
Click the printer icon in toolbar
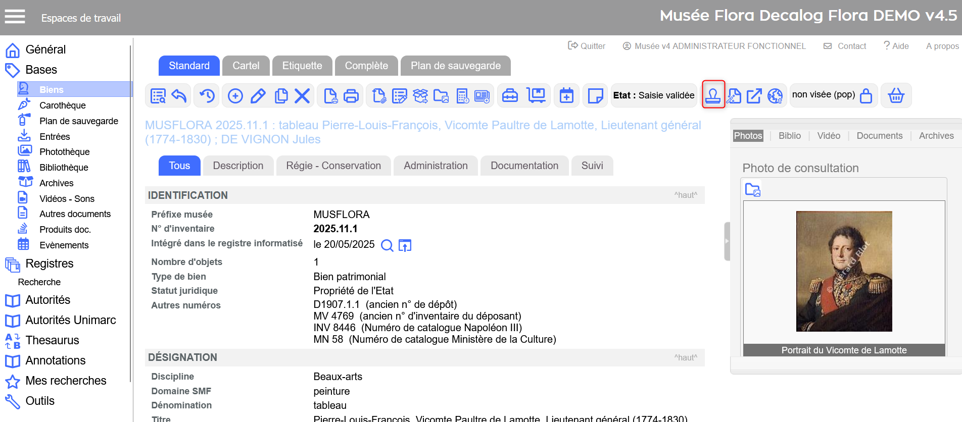(x=351, y=95)
